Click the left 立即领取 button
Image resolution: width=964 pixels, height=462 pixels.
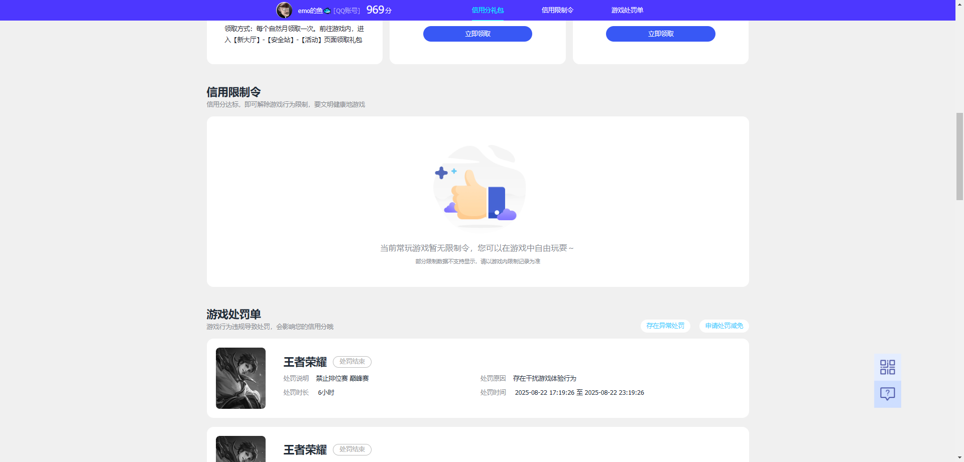click(x=477, y=34)
